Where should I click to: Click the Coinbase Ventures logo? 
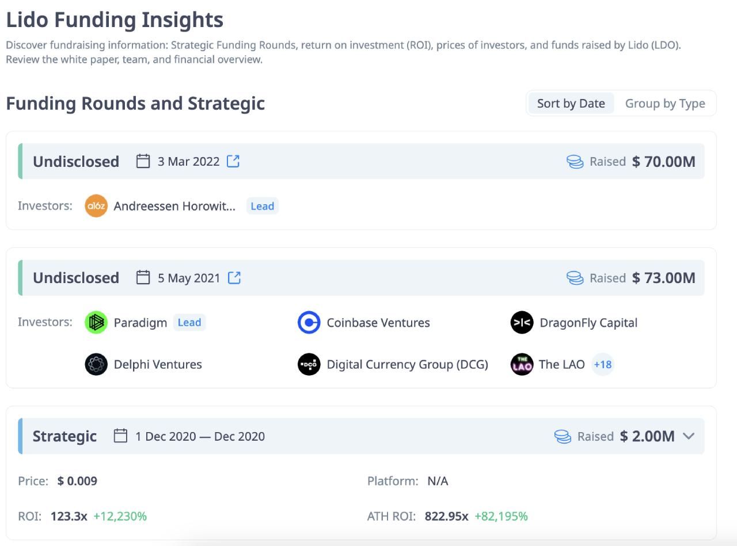point(309,322)
